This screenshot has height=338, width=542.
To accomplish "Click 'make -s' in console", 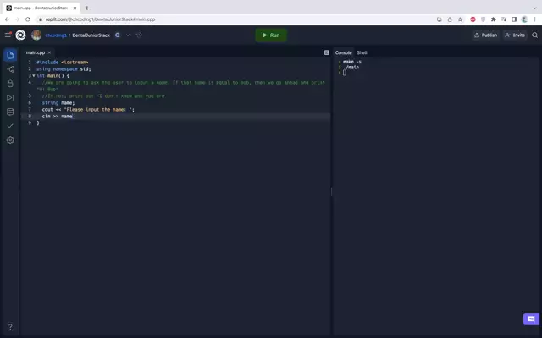I will coord(352,62).
